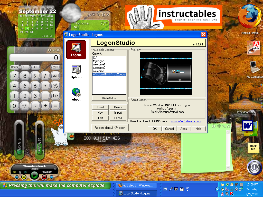The width and height of the screenshot is (263, 197).
Task: Click the music file icon in player
Action: click(20, 172)
